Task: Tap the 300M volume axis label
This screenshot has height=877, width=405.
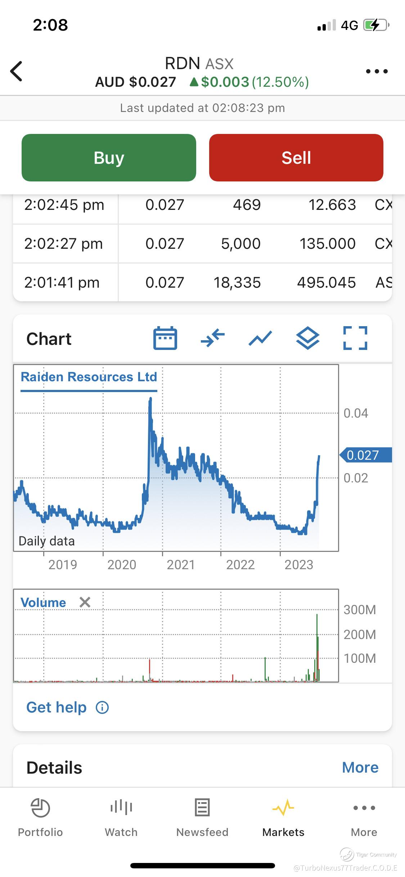Action: (360, 610)
